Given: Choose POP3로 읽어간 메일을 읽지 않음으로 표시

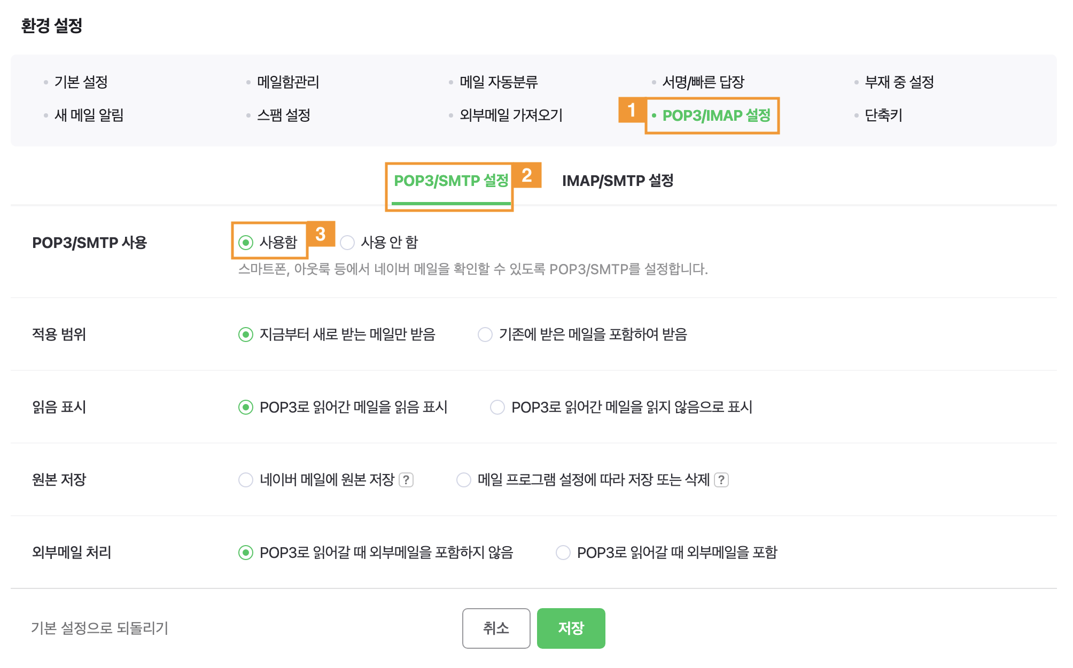Looking at the screenshot, I should coord(497,407).
